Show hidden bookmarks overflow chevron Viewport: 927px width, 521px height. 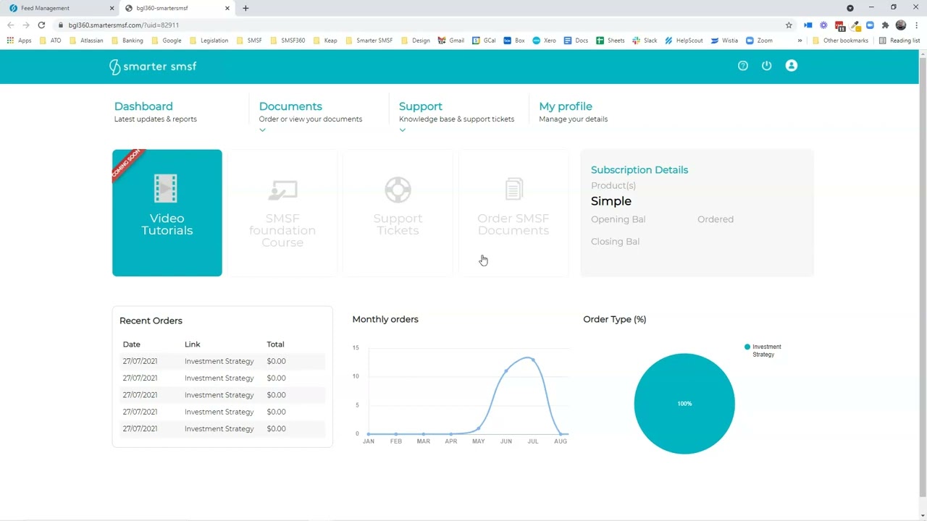click(800, 41)
